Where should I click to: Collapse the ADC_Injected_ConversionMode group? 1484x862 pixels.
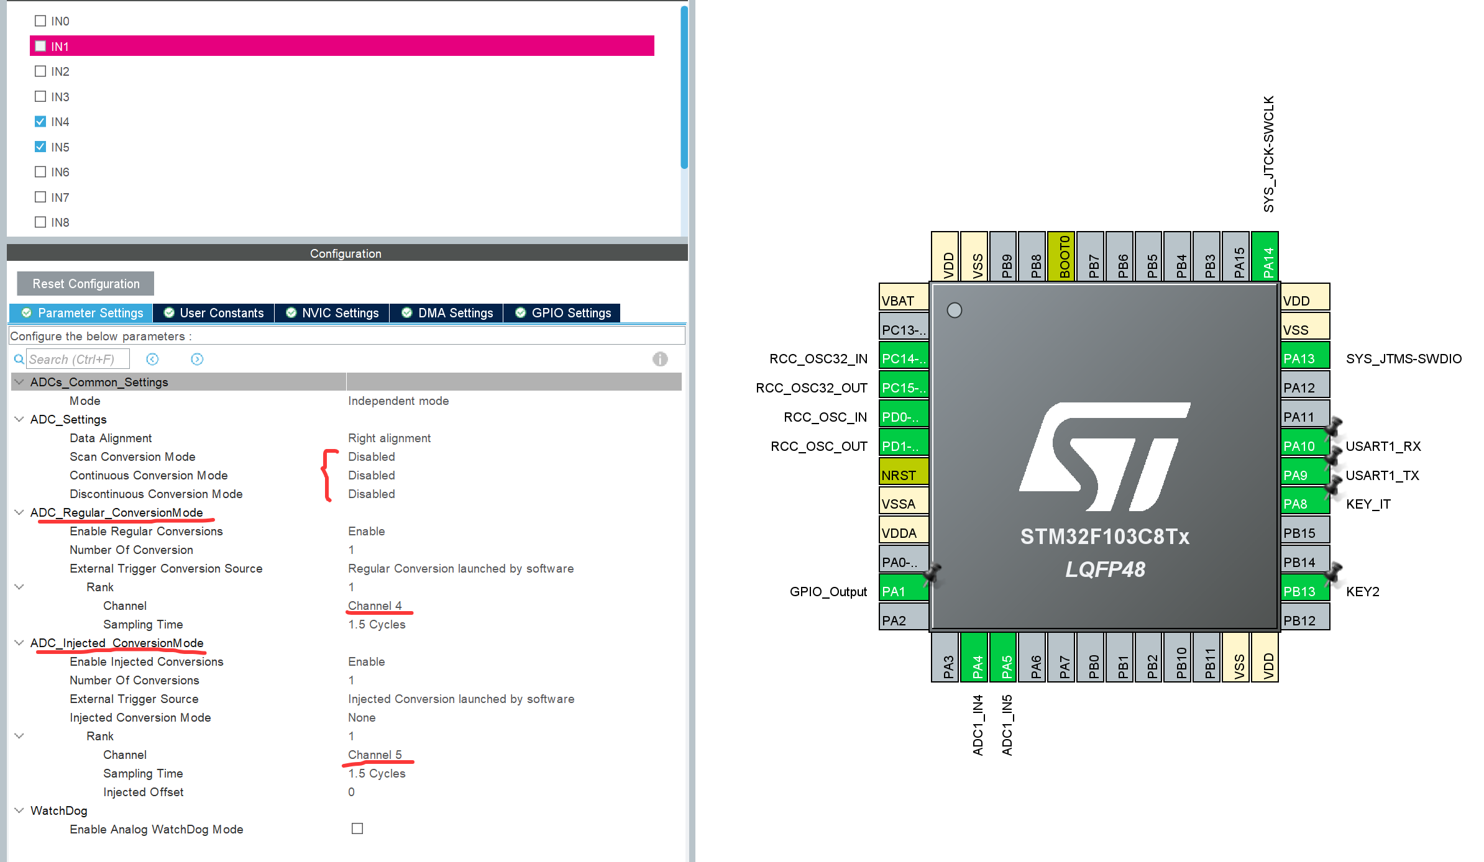[x=19, y=643]
